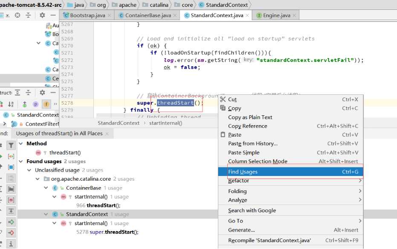Open the Folding submenu

(x=291, y=191)
